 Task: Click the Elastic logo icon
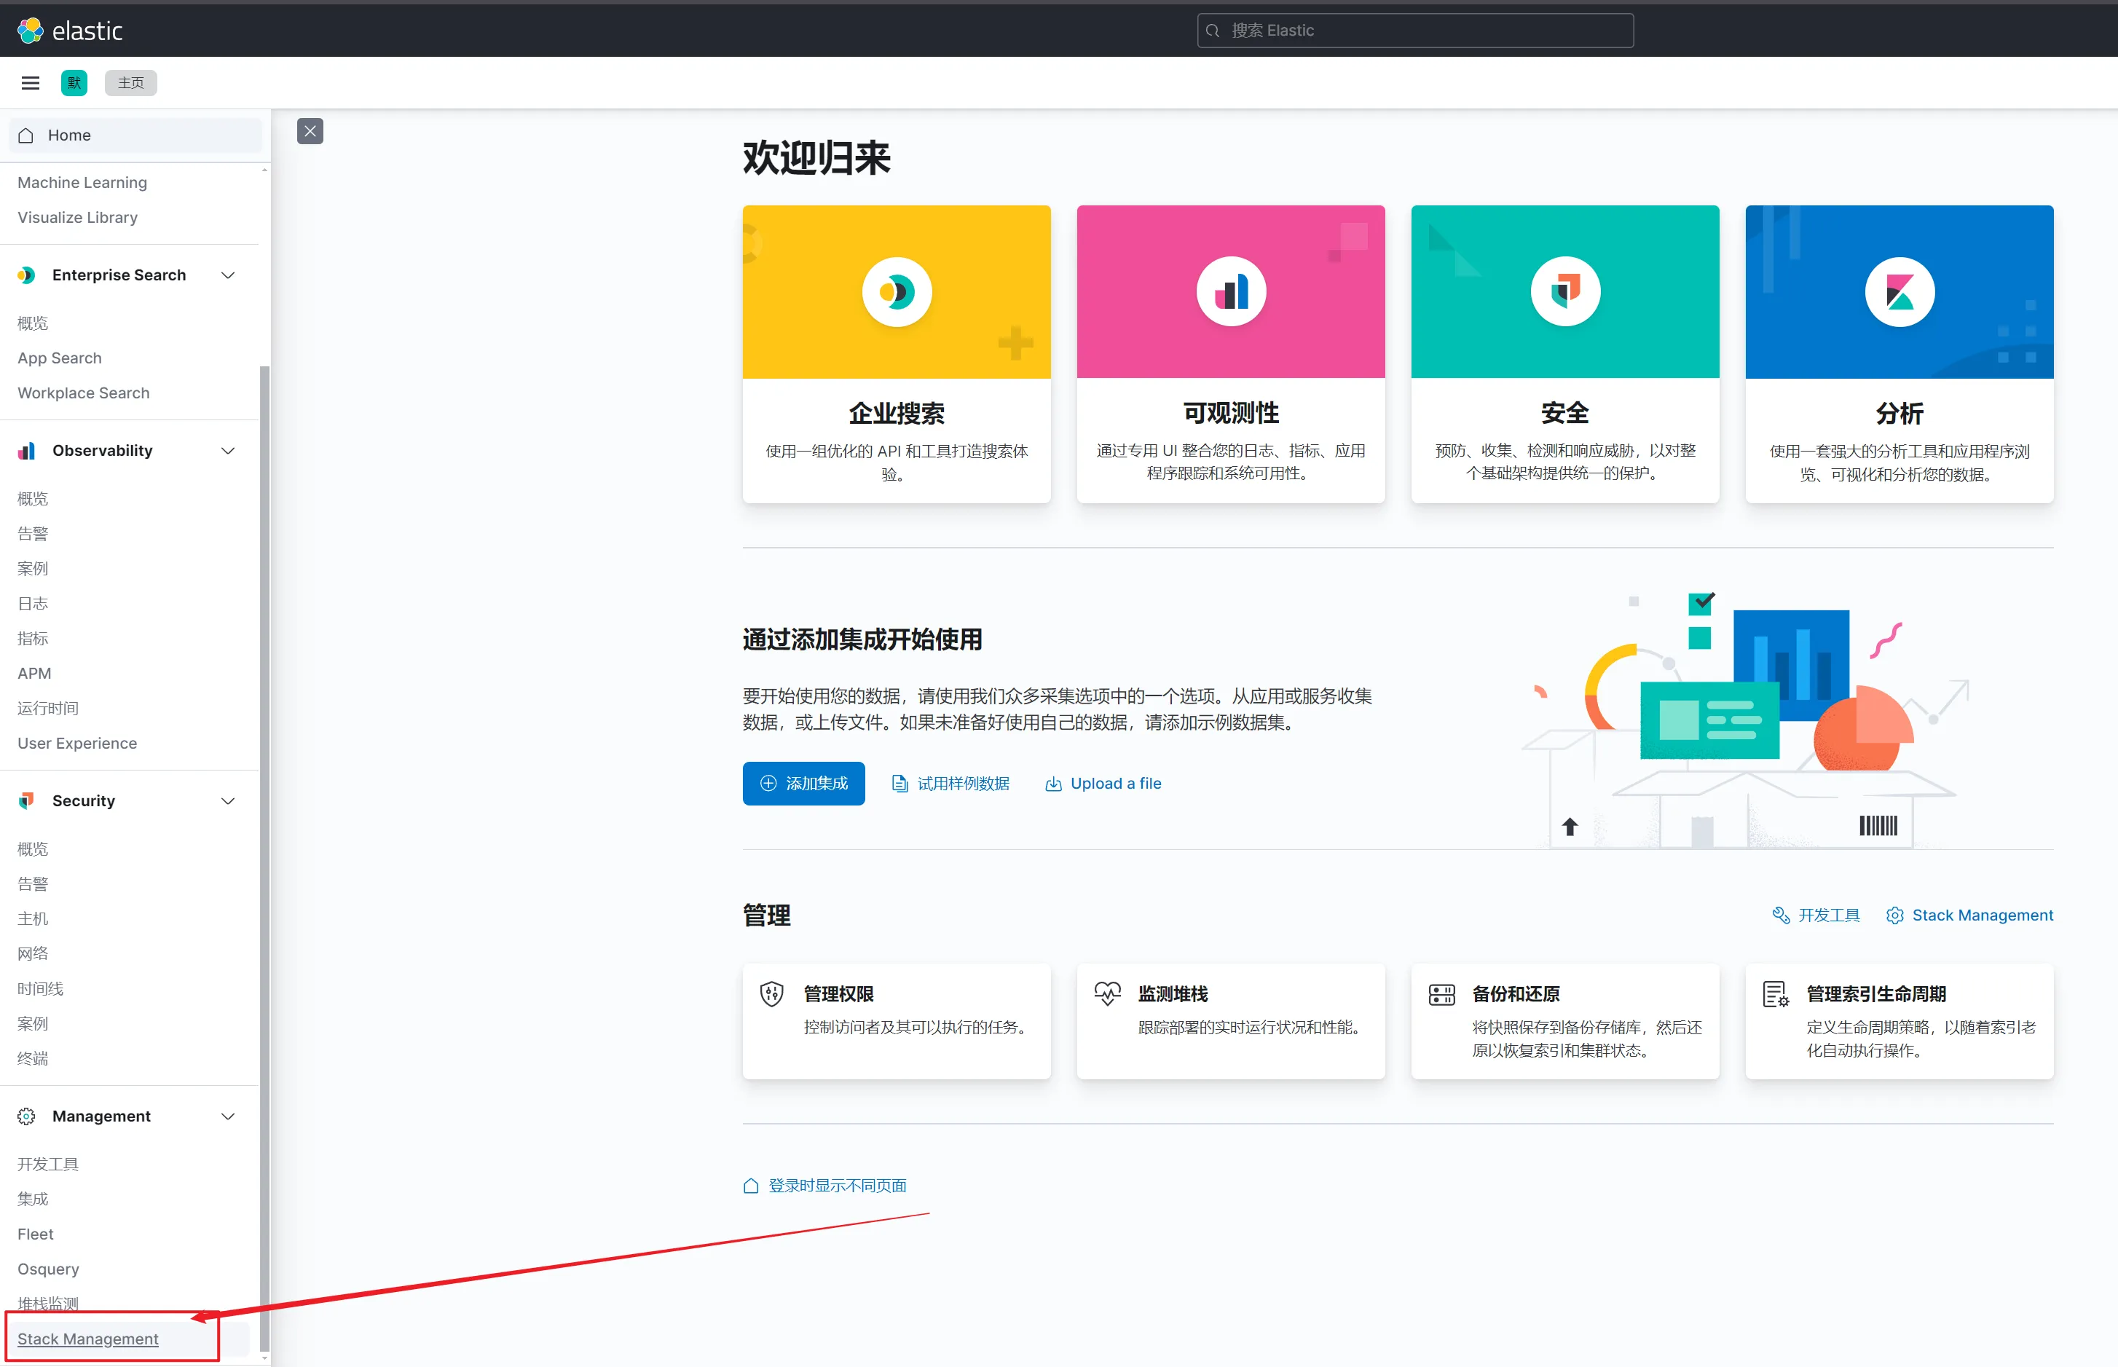[x=30, y=30]
